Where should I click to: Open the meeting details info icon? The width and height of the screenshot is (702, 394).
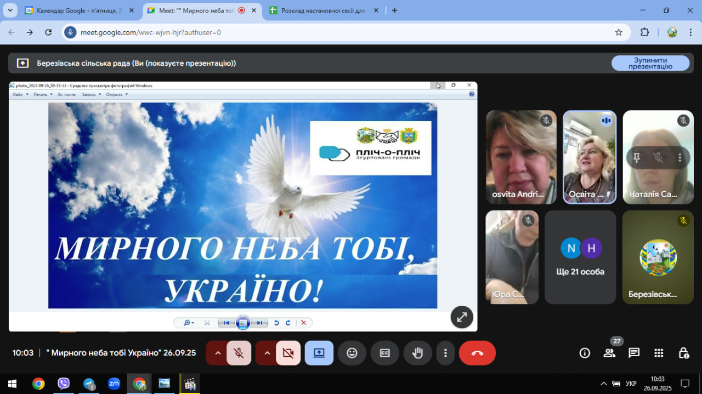point(585,353)
